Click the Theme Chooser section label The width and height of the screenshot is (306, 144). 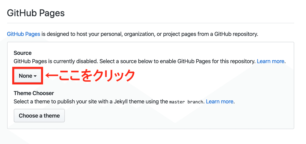tap(34, 93)
